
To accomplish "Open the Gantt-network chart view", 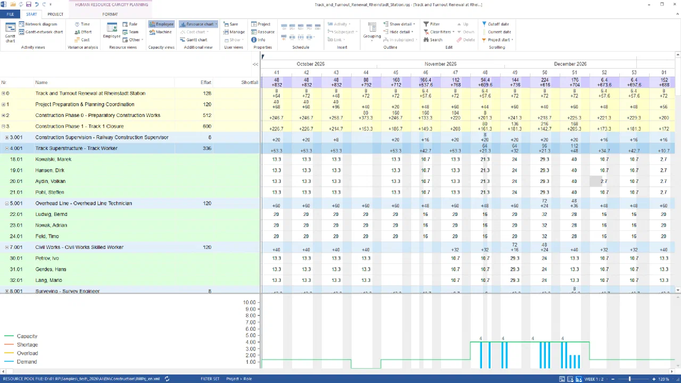I will [x=40, y=32].
